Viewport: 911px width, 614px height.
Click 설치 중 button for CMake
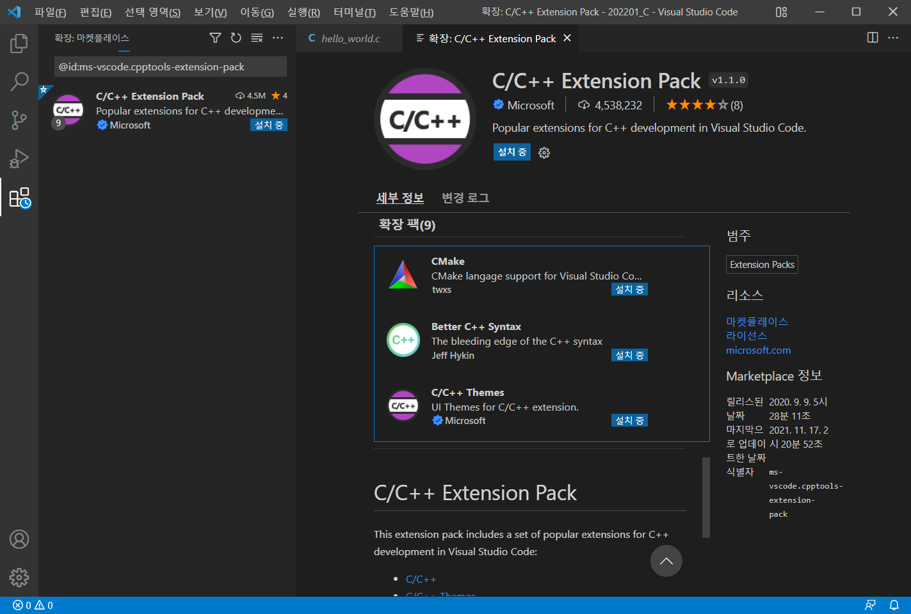[629, 290]
